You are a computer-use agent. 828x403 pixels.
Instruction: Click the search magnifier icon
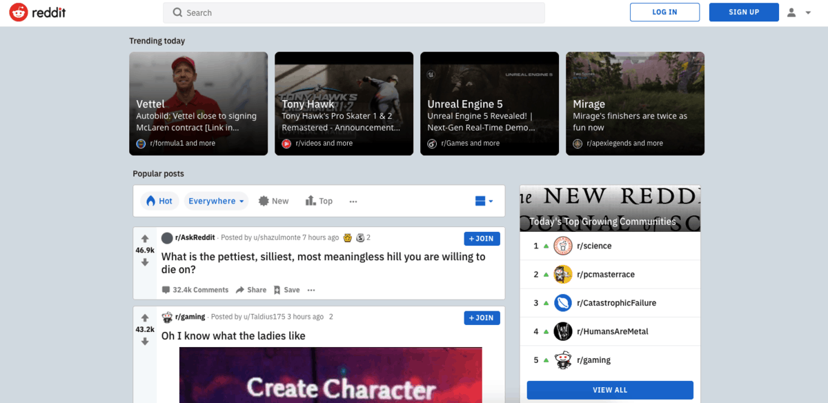(177, 12)
